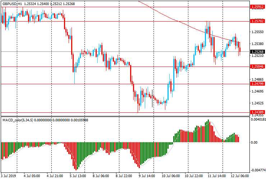Click the 0.0040181 MACD upper scale value
Screen dimensions: 266x180
coord(258,120)
